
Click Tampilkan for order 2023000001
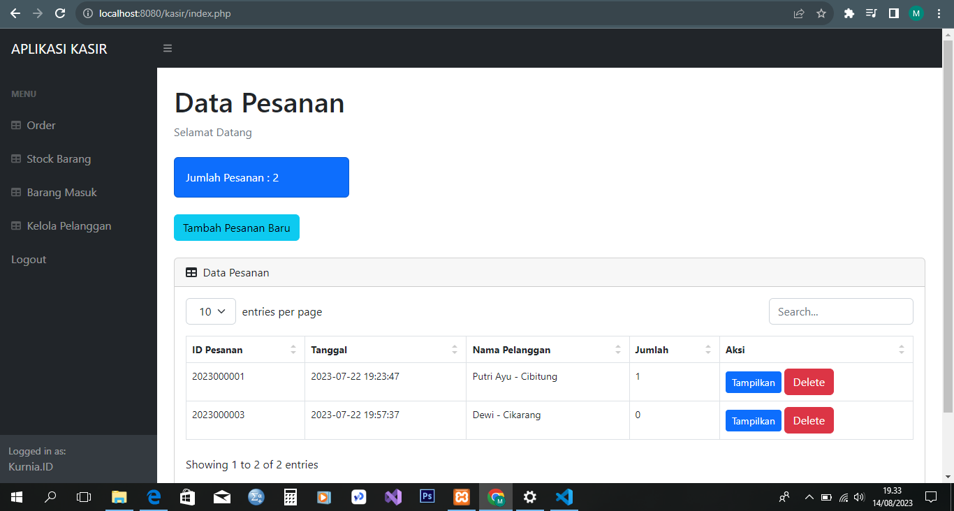[x=753, y=383]
